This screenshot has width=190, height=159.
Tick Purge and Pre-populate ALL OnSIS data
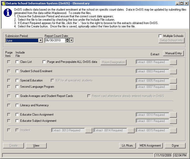point(44,62)
